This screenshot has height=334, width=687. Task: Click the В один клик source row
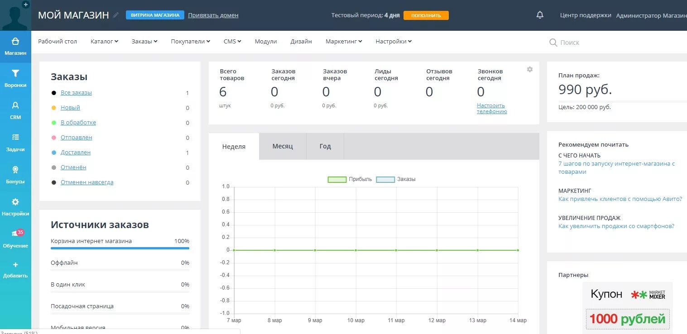click(120, 286)
